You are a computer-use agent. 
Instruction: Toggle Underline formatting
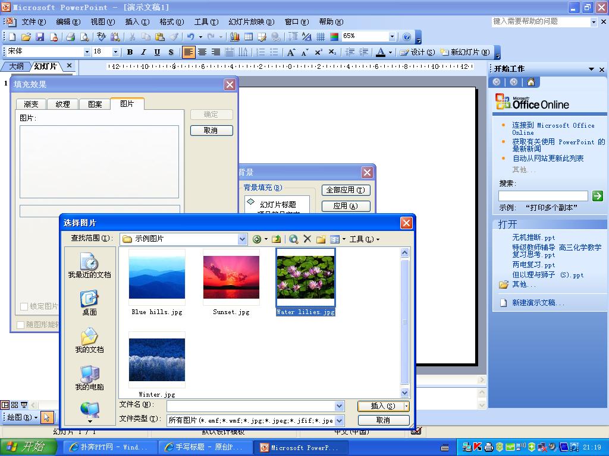(157, 52)
